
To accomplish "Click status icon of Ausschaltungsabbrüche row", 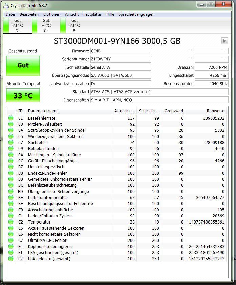I will [x=11, y=210].
